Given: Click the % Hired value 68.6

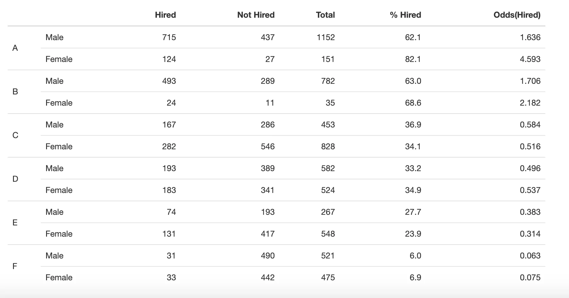Looking at the screenshot, I should point(413,103).
